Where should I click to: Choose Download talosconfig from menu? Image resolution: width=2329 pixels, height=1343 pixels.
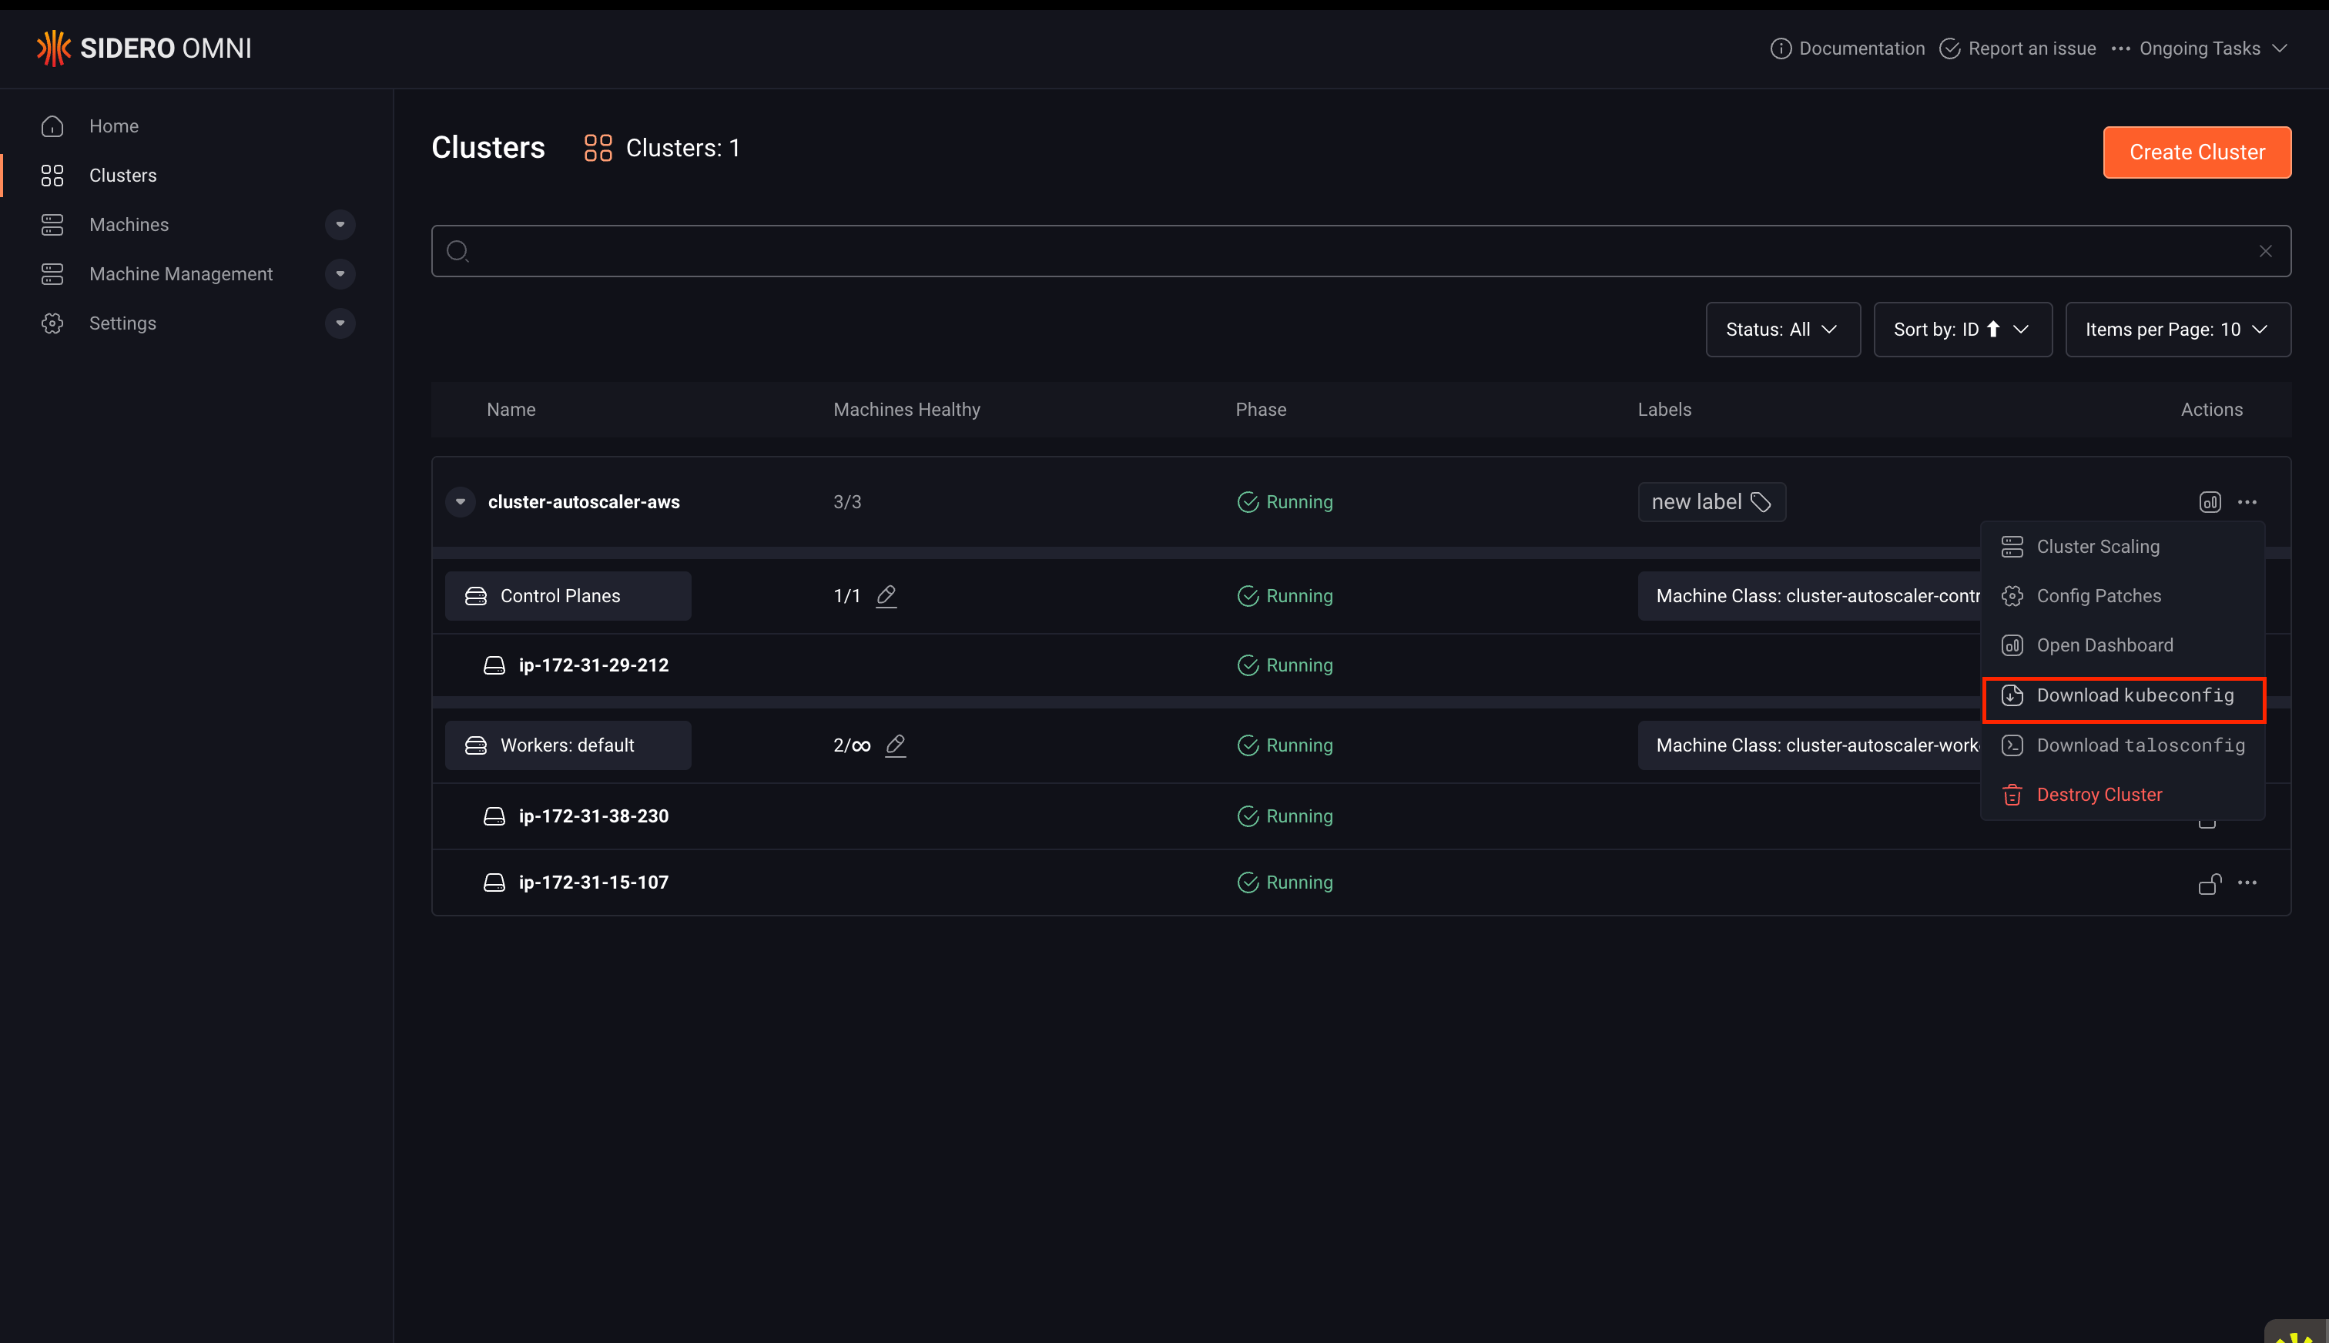[2123, 745]
